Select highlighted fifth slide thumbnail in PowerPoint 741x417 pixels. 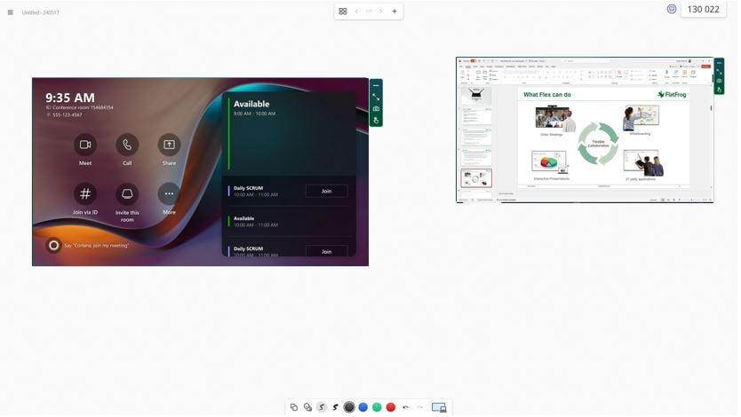pos(476,178)
